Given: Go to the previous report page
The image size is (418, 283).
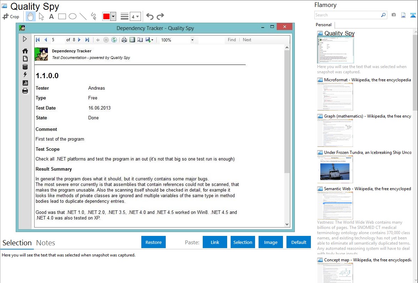Looking at the screenshot, I should [x=46, y=40].
